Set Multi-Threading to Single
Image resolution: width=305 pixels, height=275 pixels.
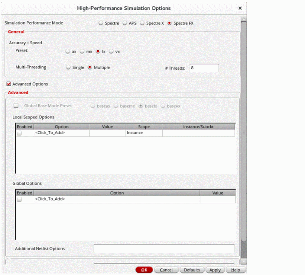[69, 67]
